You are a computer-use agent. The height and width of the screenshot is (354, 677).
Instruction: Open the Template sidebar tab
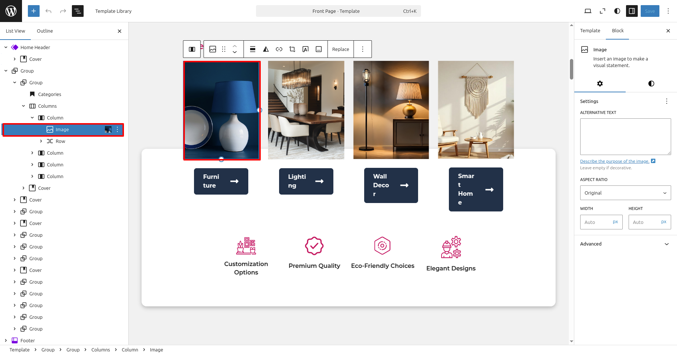pos(590,31)
